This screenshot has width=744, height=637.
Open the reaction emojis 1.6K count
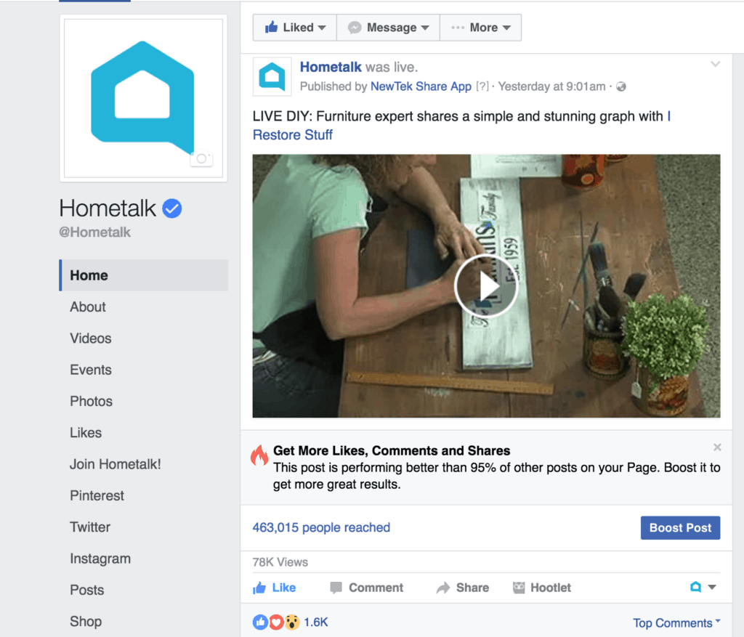point(291,622)
